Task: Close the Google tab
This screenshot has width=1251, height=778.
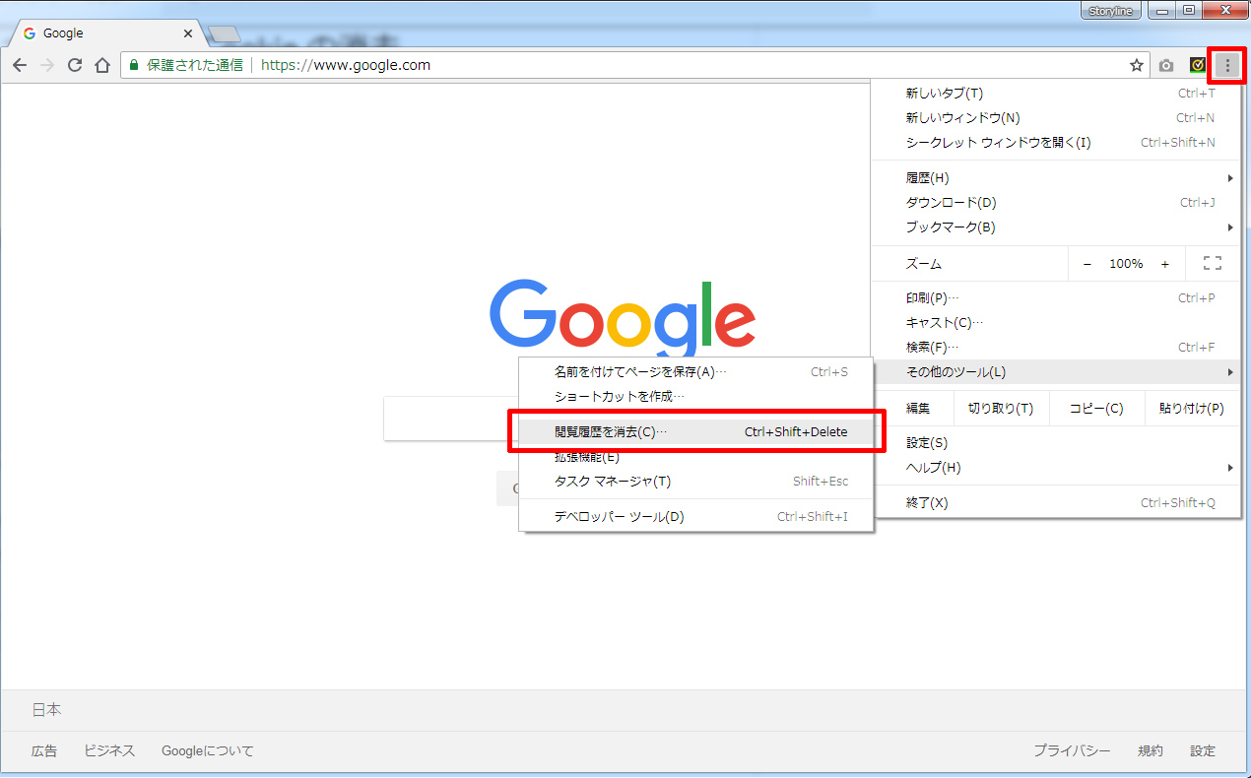Action: pyautogui.click(x=188, y=33)
